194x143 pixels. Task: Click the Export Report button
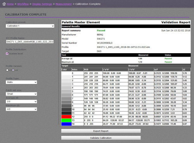[101, 131]
